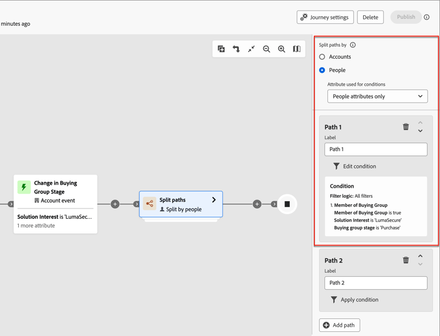Expand the Split paths node chevron
Image resolution: width=440 pixels, height=336 pixels.
coord(214,200)
